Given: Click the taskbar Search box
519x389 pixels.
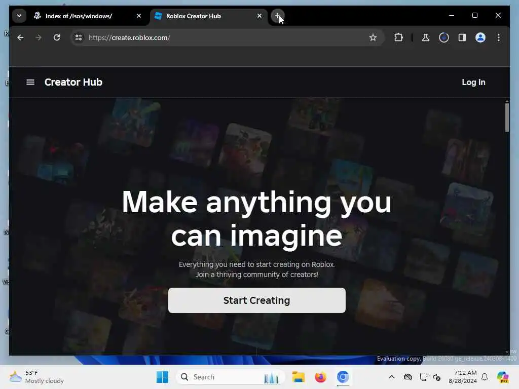Looking at the screenshot, I should 231,377.
